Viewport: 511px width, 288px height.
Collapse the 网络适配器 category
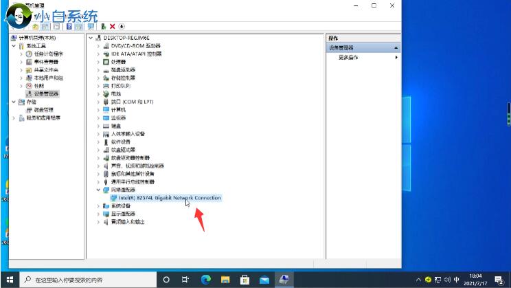click(x=98, y=190)
